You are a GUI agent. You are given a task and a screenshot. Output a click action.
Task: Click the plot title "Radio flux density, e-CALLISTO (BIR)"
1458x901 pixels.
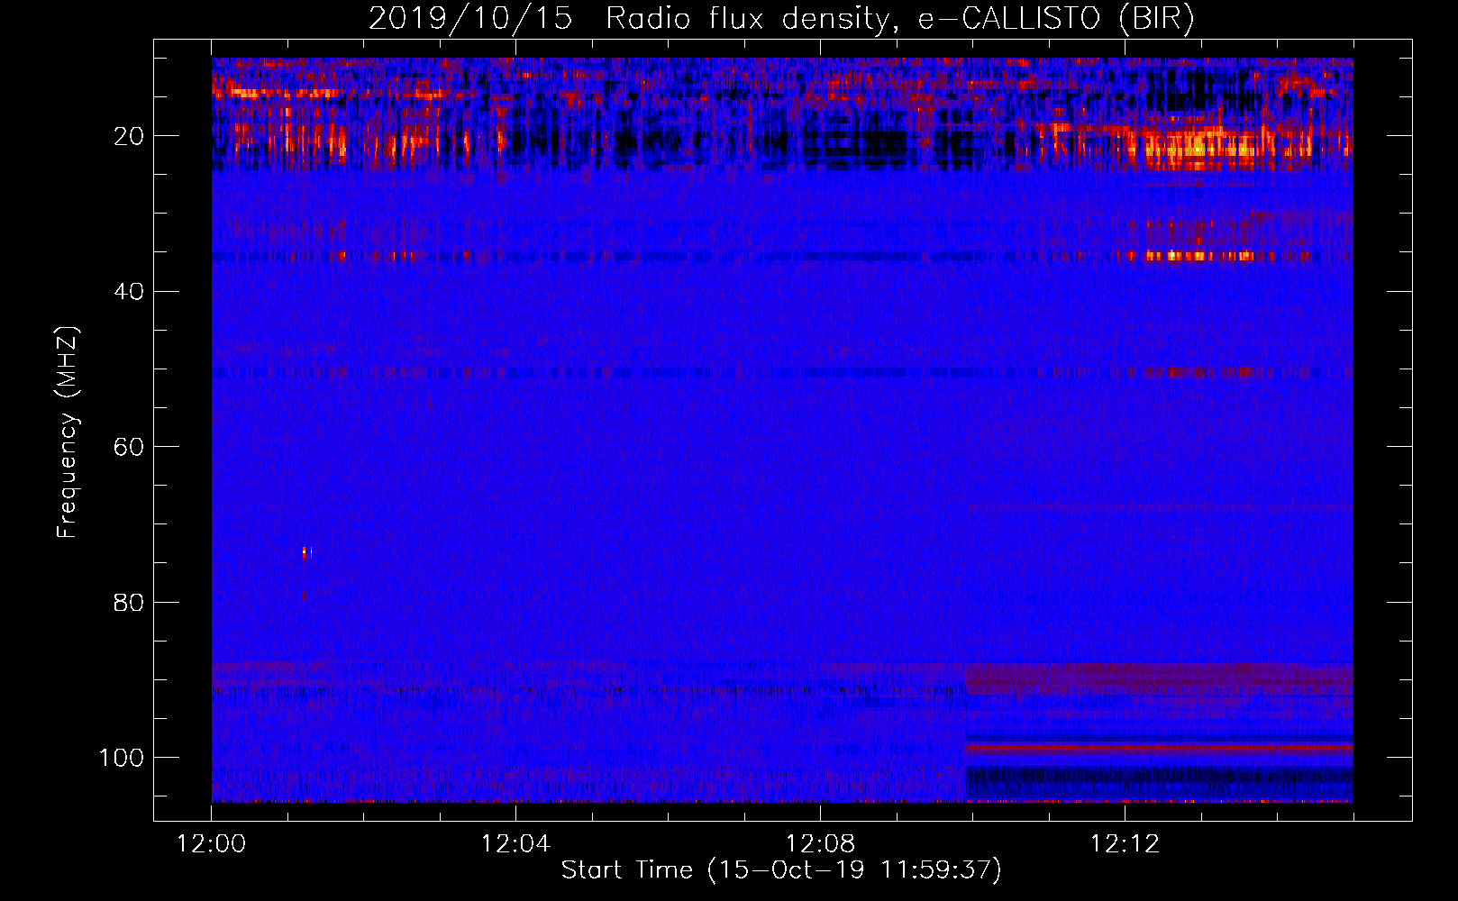pos(899,19)
